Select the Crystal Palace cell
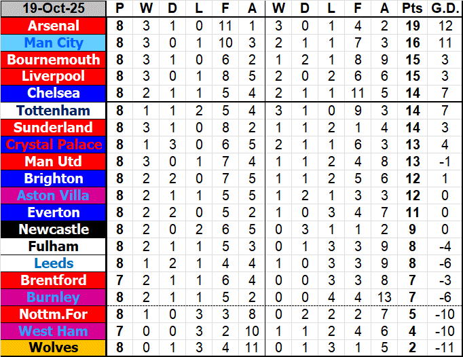463x357 pixels. pos(54,145)
